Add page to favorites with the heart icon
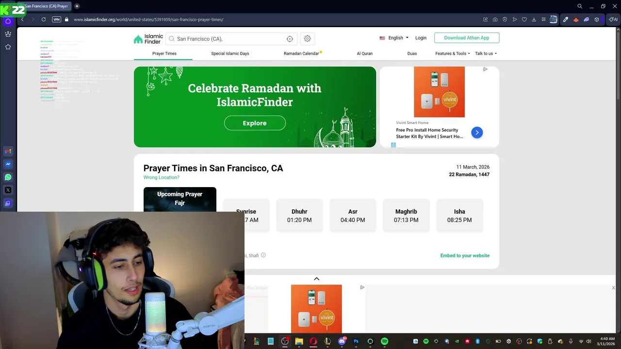This screenshot has width=621, height=349. coord(524,19)
